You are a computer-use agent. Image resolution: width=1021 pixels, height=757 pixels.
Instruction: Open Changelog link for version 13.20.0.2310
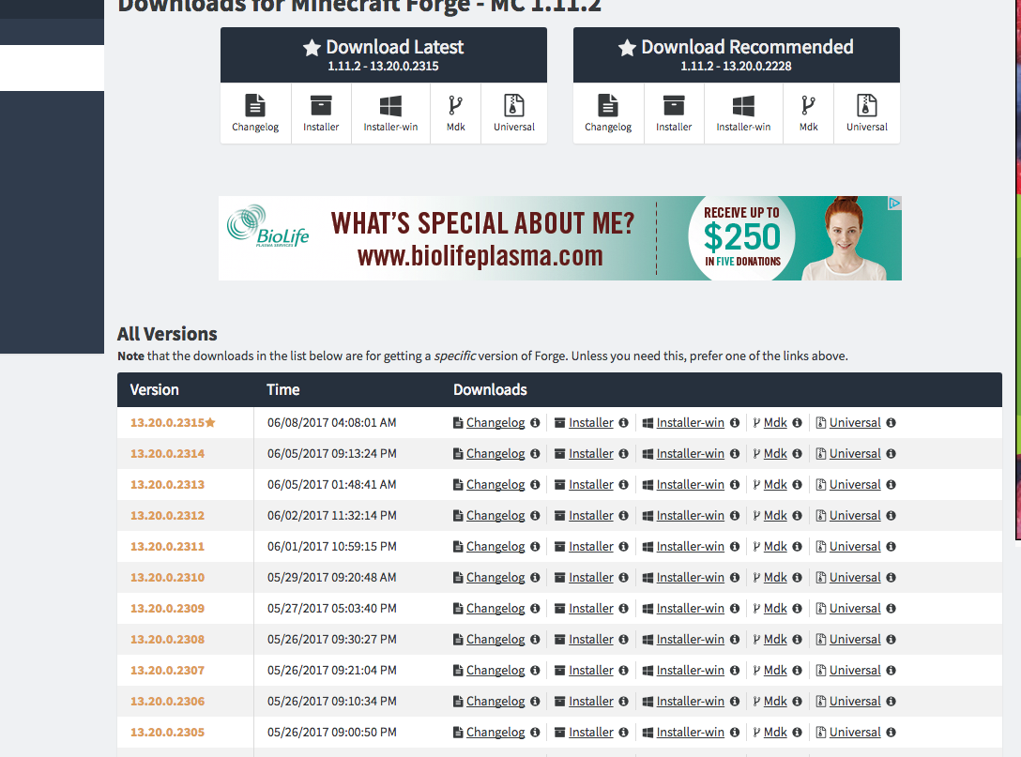(x=495, y=577)
